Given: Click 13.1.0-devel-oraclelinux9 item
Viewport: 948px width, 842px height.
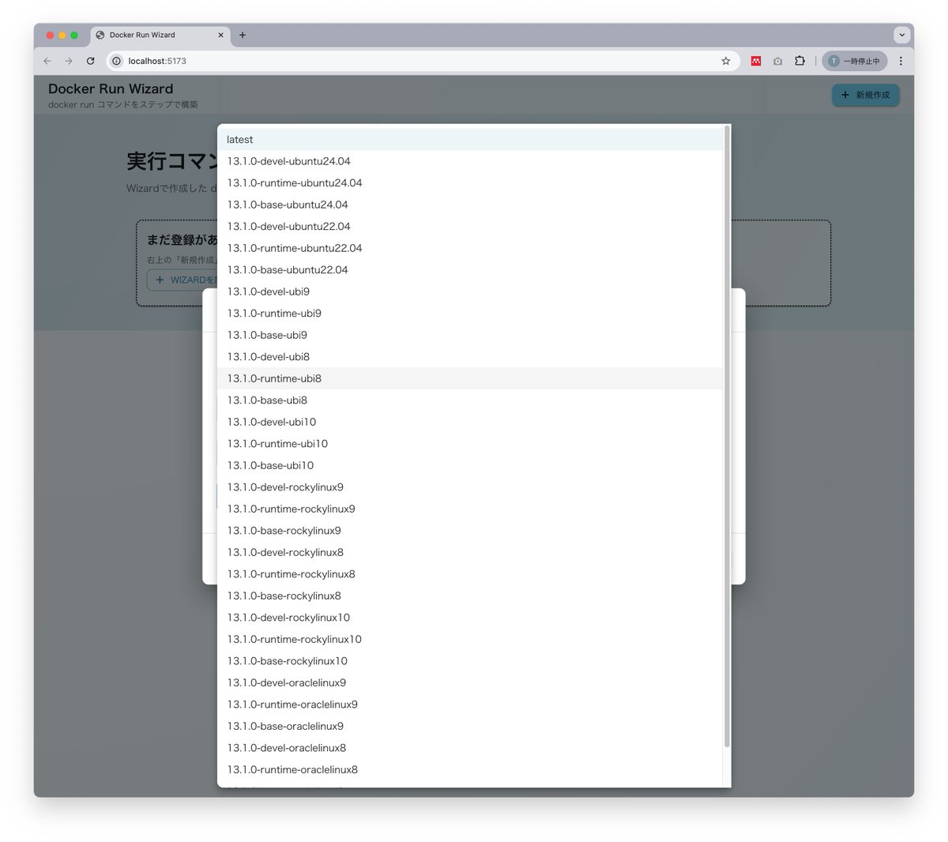Looking at the screenshot, I should 470,682.
